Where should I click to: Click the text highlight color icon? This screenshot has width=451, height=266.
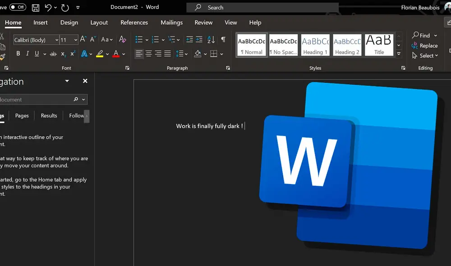pos(99,53)
